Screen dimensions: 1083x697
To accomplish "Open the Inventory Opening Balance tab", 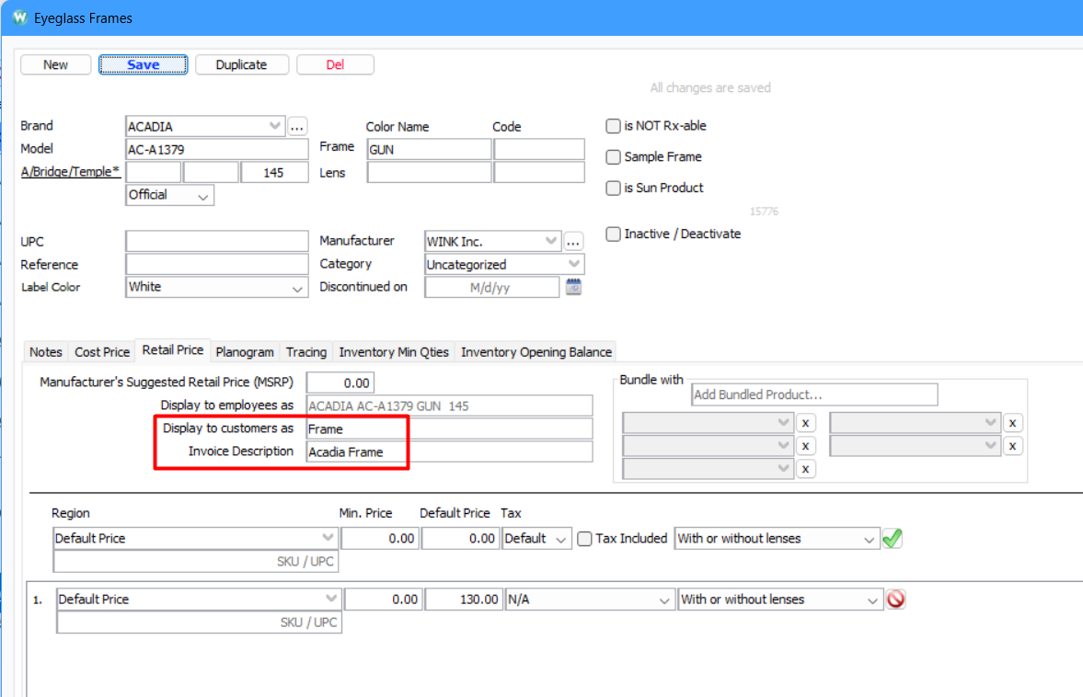I will [536, 351].
